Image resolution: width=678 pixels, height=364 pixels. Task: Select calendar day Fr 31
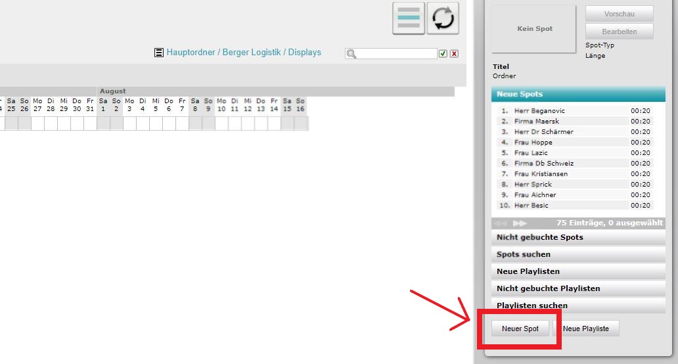coord(90,105)
